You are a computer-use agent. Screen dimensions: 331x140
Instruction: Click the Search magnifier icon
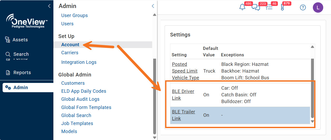pos(8,54)
